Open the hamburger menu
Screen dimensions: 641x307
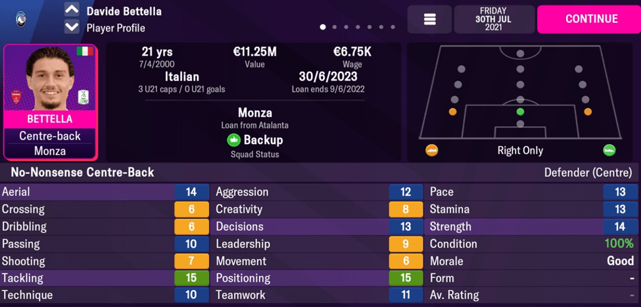click(x=430, y=20)
